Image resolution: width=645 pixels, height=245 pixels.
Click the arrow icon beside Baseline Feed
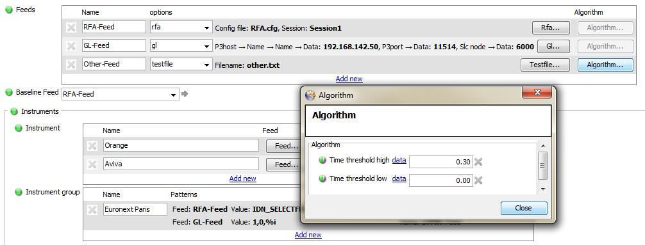(185, 94)
